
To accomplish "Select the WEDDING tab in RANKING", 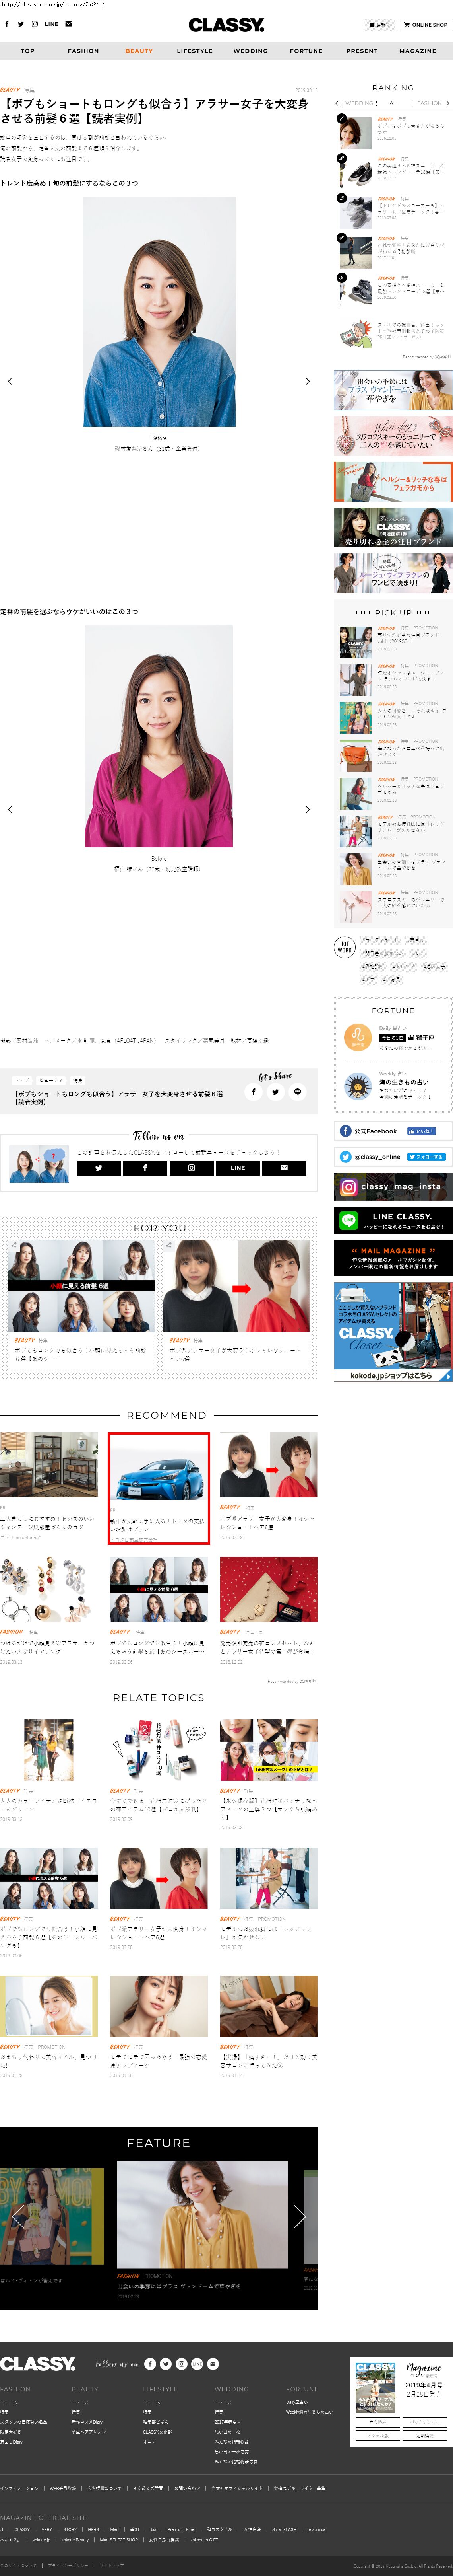I will click(x=359, y=103).
